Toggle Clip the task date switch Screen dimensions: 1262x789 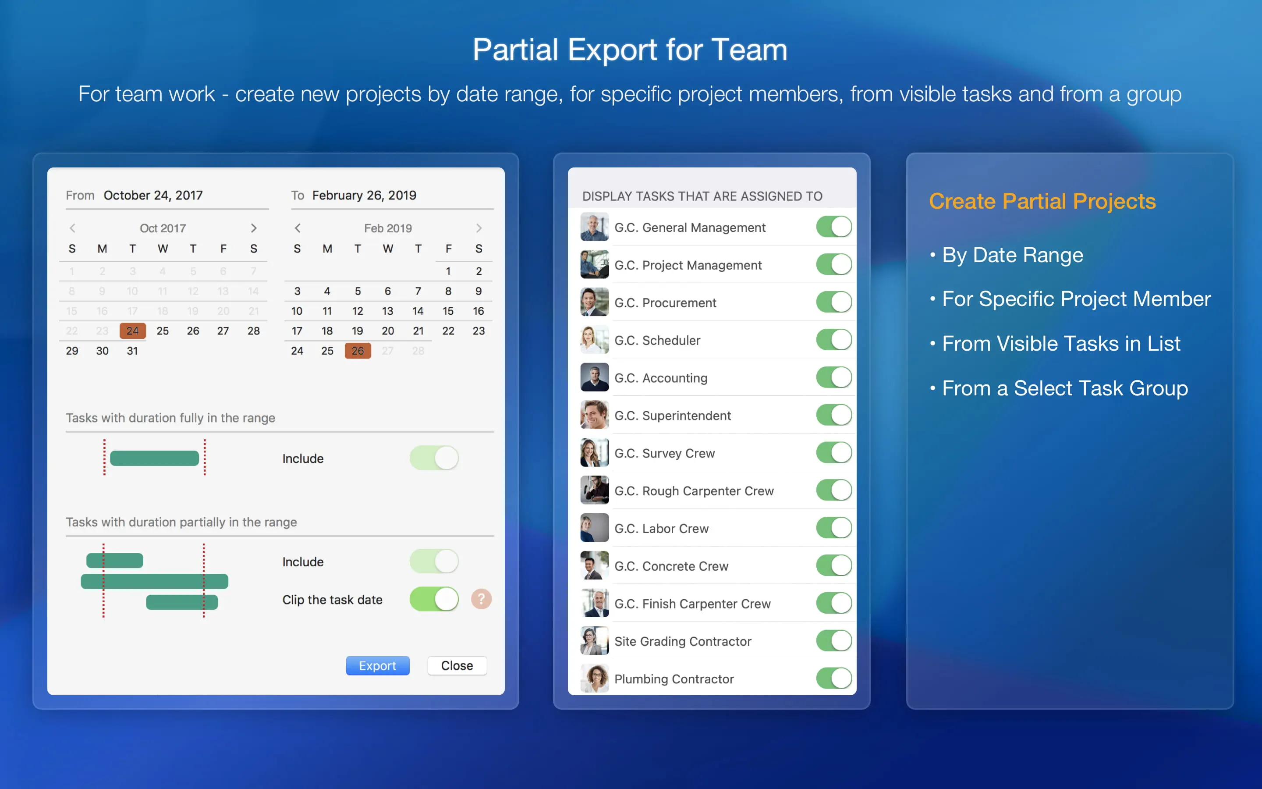click(434, 599)
